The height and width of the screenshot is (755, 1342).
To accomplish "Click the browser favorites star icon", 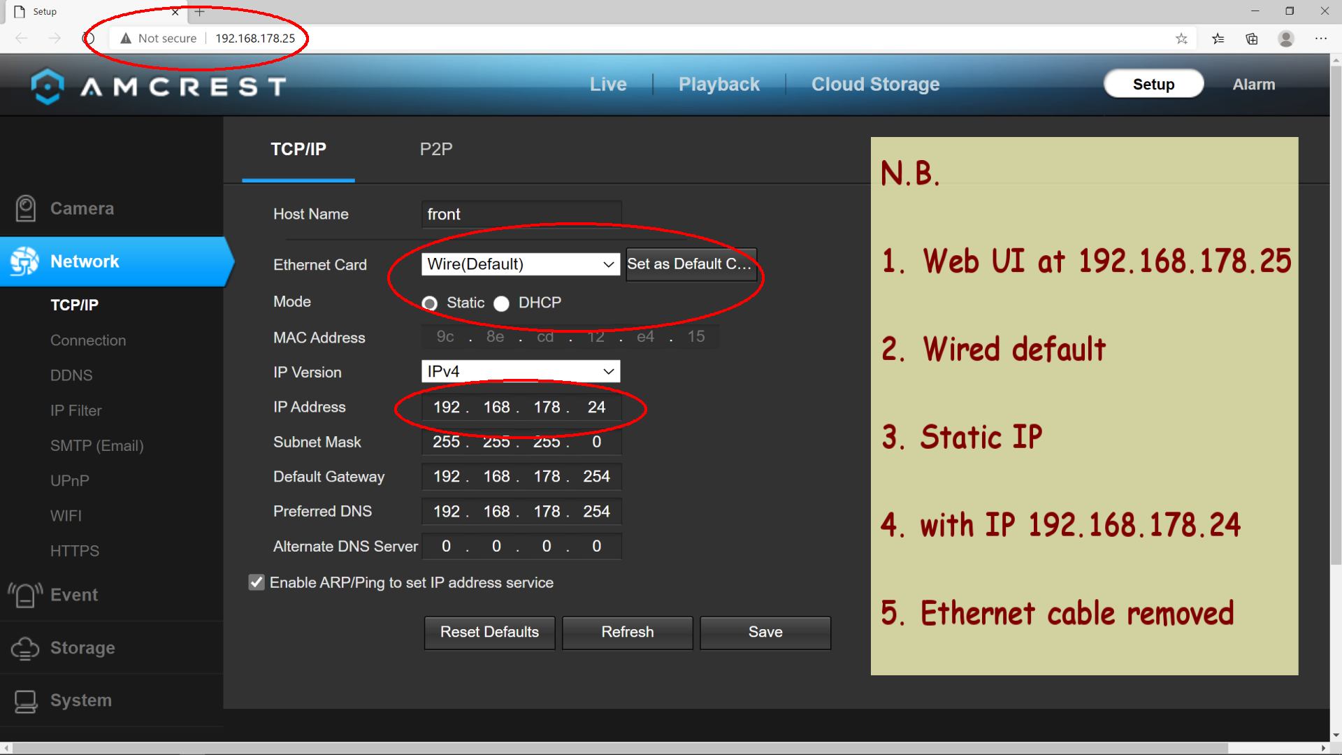I will 1181,38.
